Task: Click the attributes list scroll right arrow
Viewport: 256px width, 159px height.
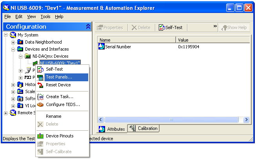Action: 246,120
